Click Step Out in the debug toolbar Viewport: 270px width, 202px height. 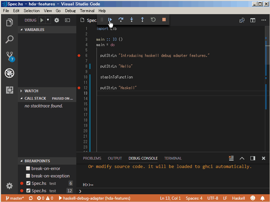(142, 20)
